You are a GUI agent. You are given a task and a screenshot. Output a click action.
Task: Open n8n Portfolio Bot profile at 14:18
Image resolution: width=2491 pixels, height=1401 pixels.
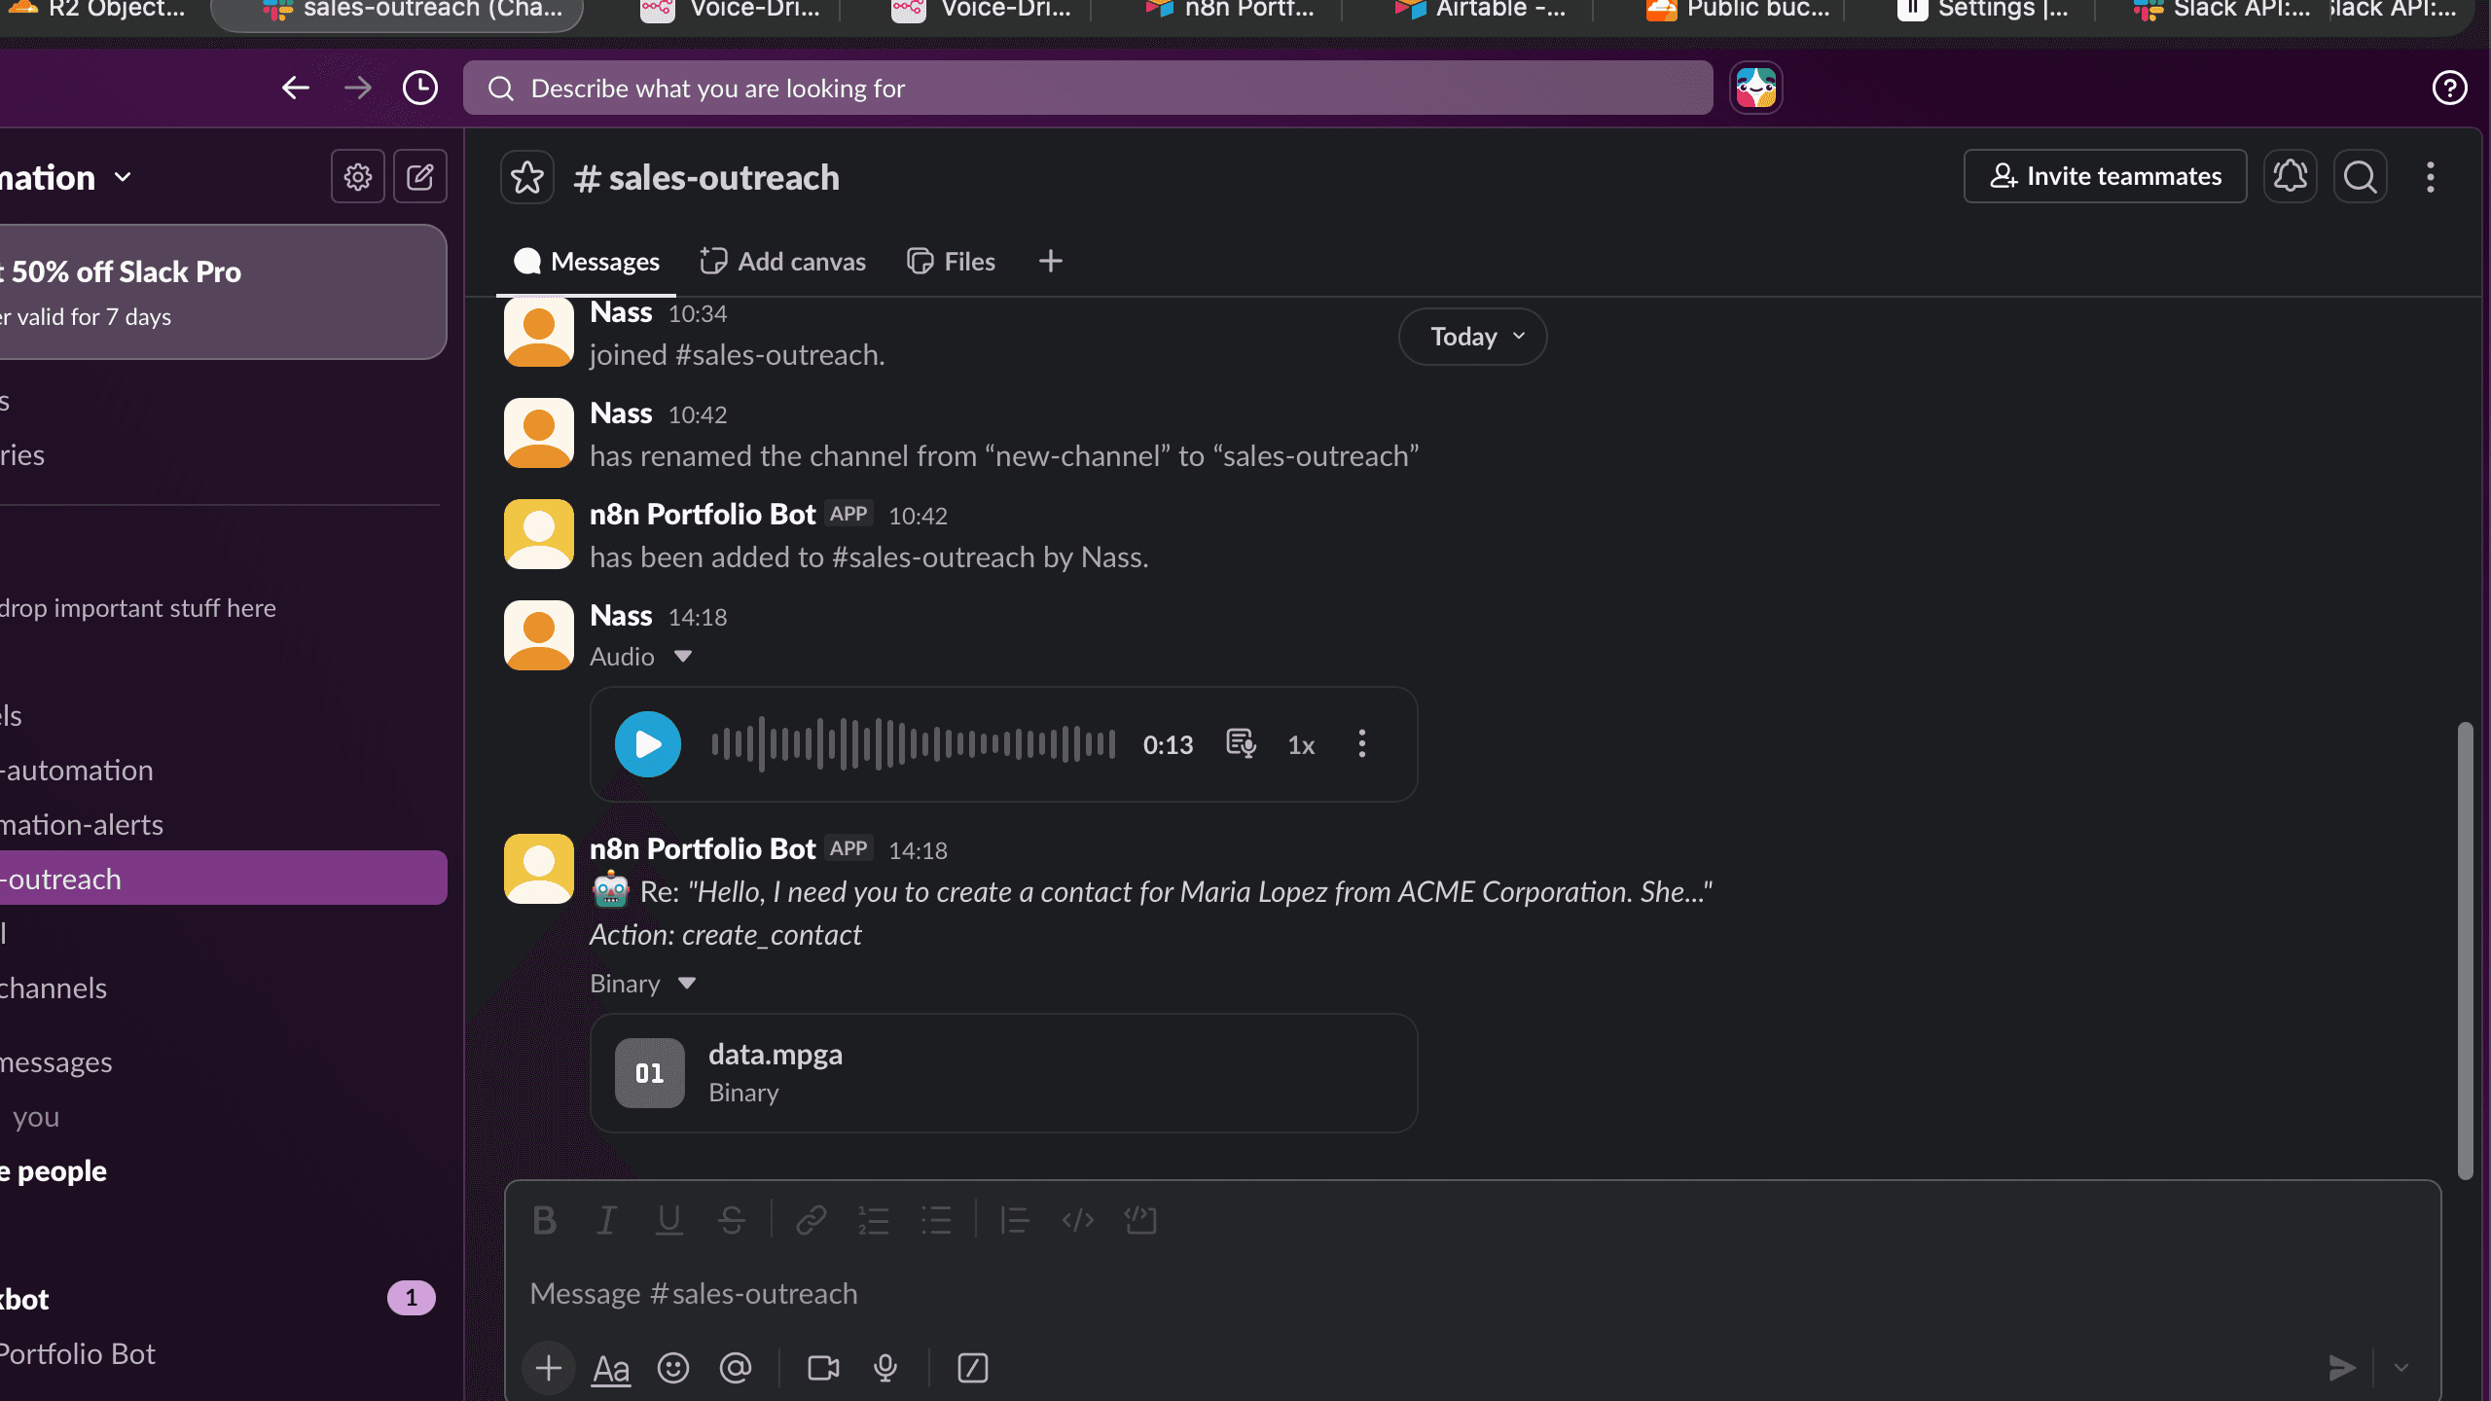coord(703,849)
